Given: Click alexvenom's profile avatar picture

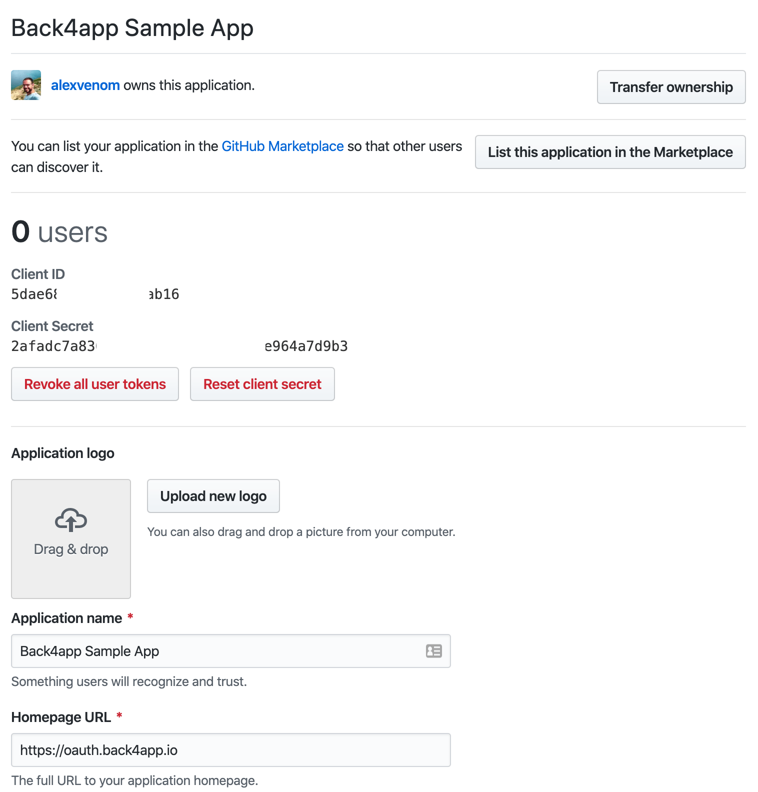Looking at the screenshot, I should [25, 85].
